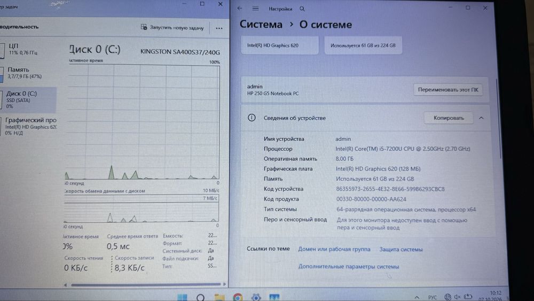Open the Settings hamburger navigation menu
Image resolution: width=534 pixels, height=301 pixels.
tap(255, 9)
